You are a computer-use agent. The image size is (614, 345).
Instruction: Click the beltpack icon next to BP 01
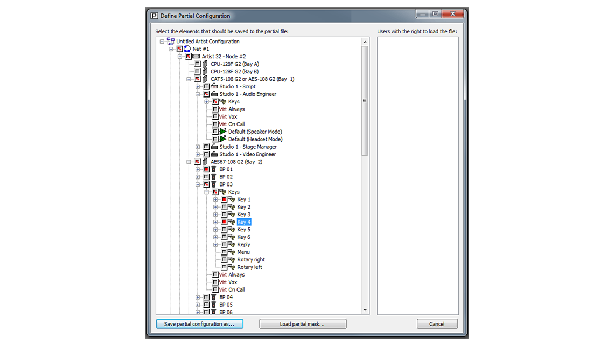[x=213, y=169]
